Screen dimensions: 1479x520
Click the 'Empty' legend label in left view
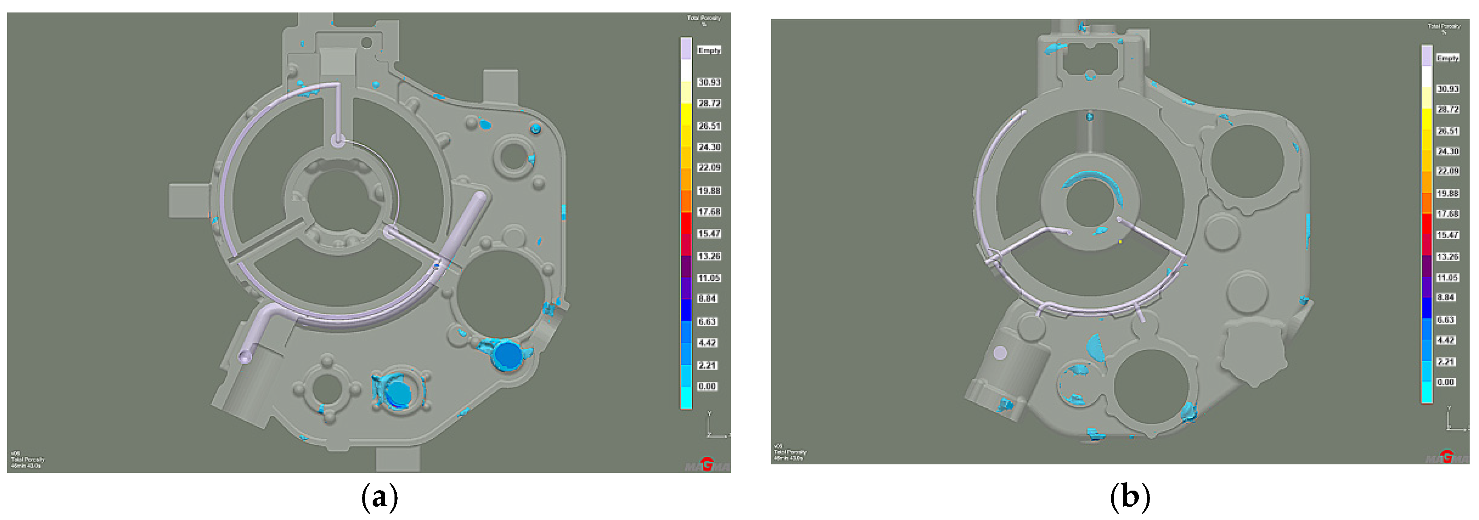click(709, 50)
